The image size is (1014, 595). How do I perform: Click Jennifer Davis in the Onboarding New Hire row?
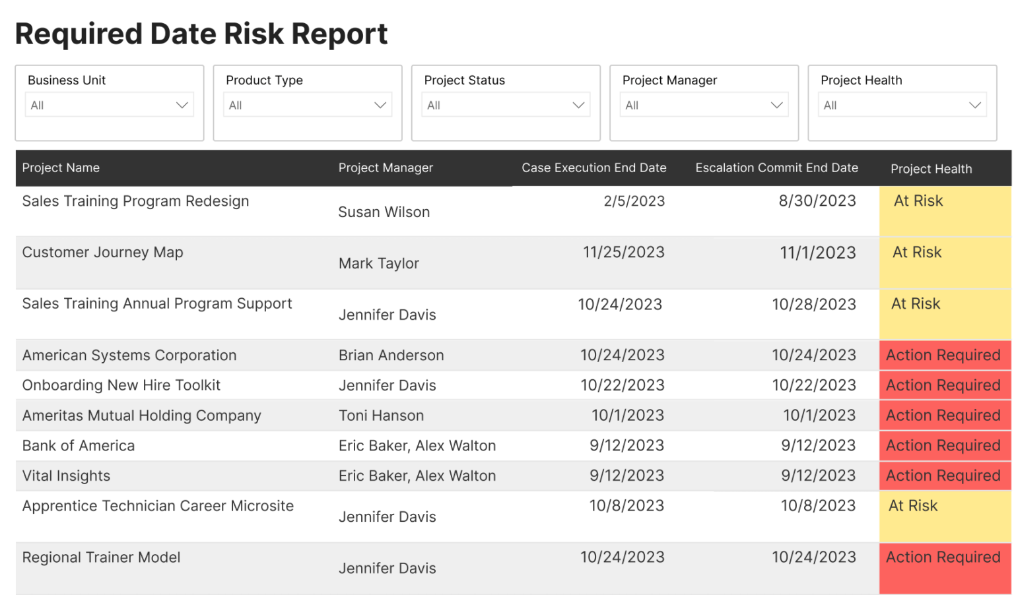(x=387, y=385)
